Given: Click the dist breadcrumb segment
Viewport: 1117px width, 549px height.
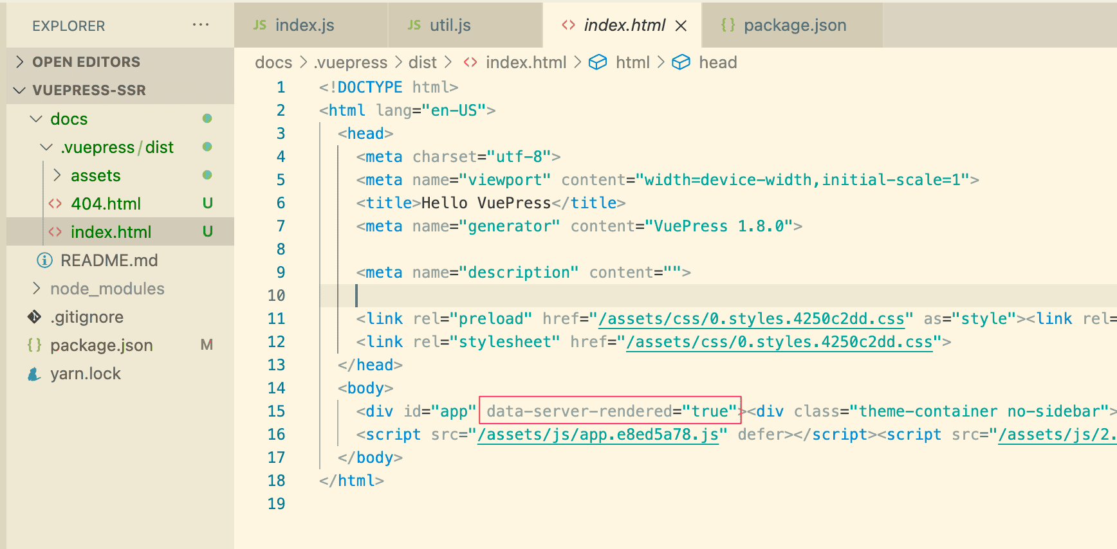Looking at the screenshot, I should (423, 62).
